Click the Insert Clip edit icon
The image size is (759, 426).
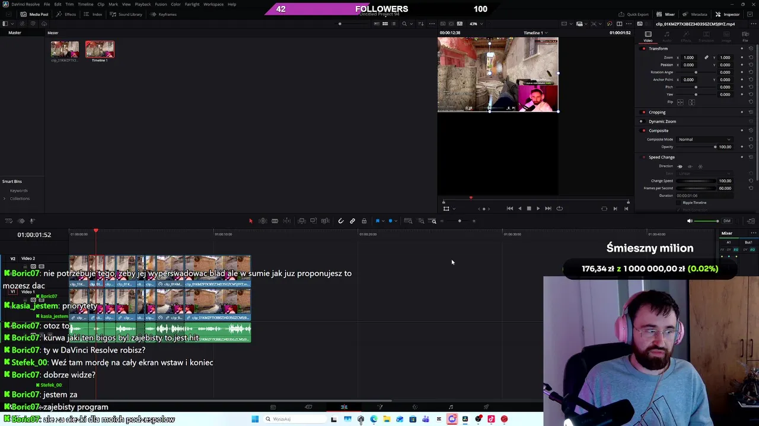(301, 221)
